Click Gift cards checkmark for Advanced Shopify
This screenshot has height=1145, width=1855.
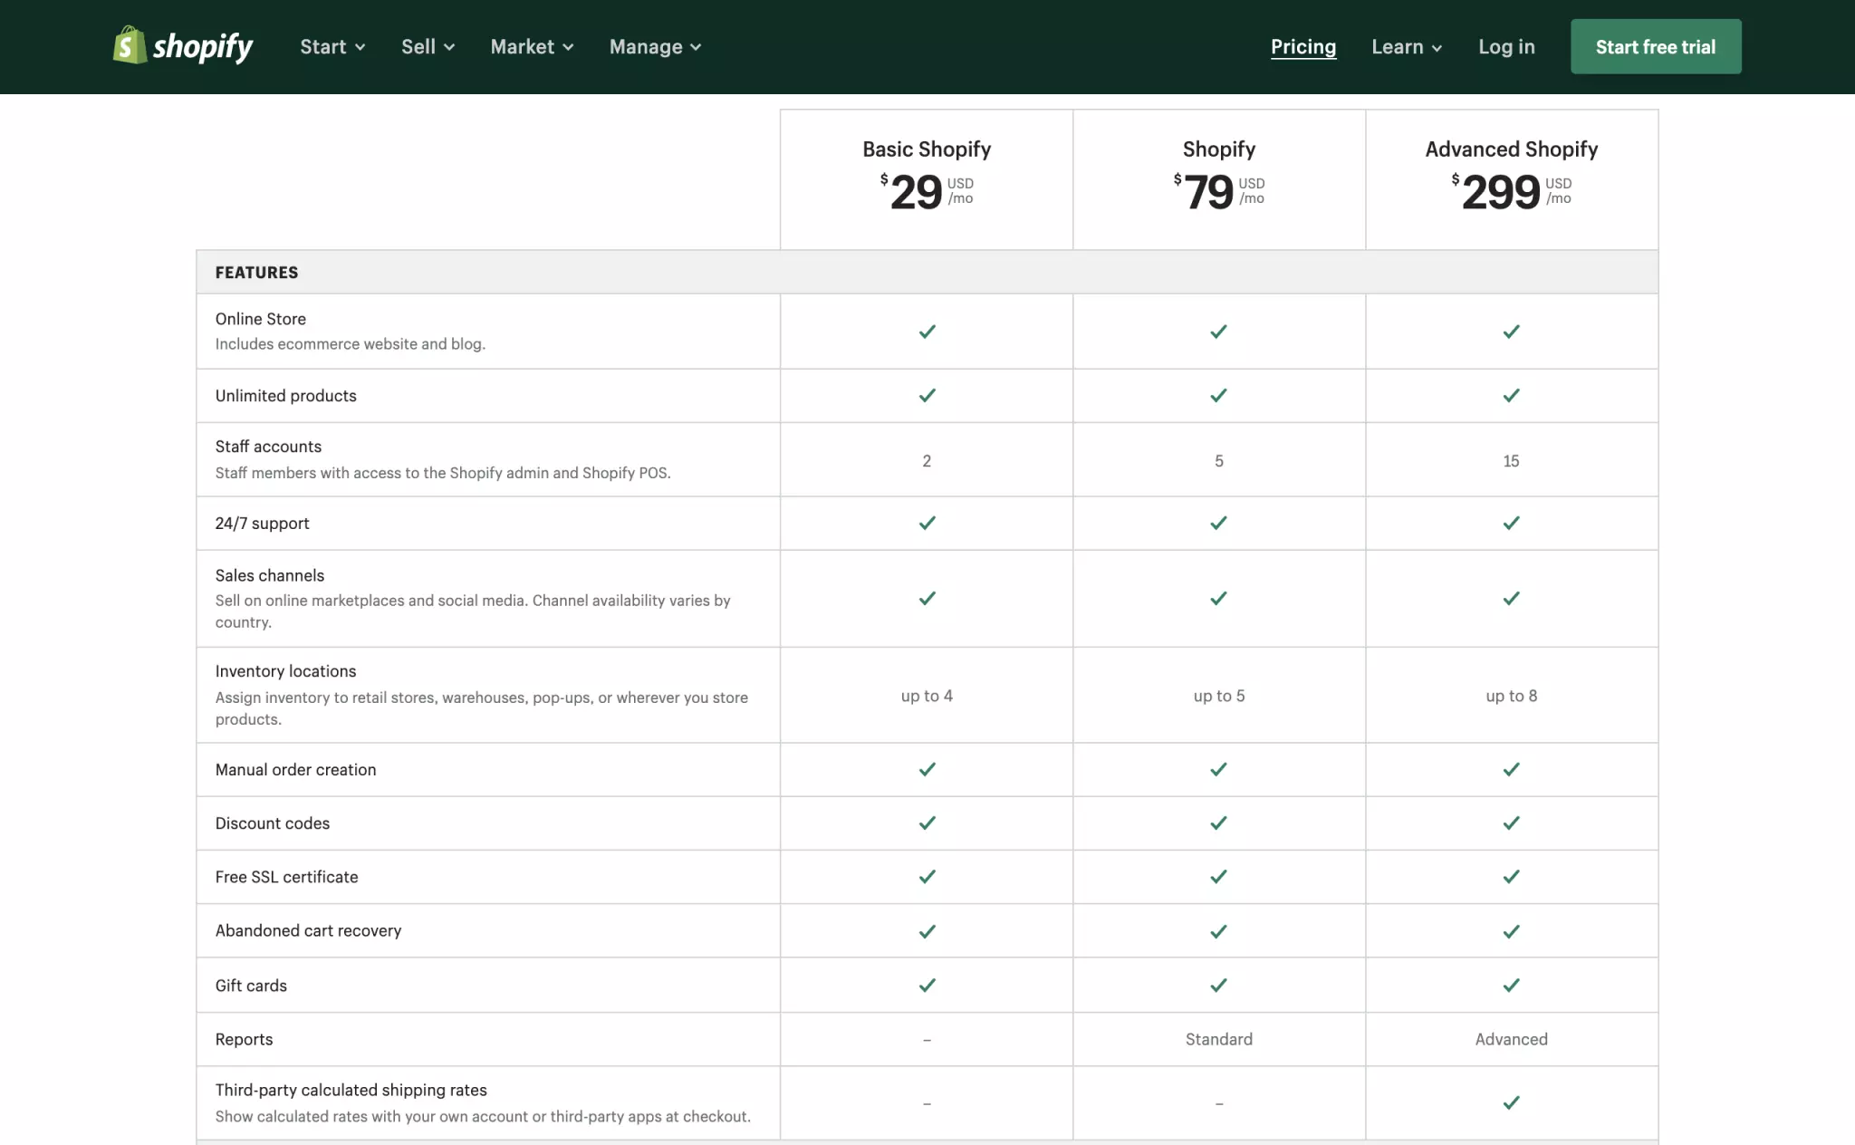click(1511, 986)
